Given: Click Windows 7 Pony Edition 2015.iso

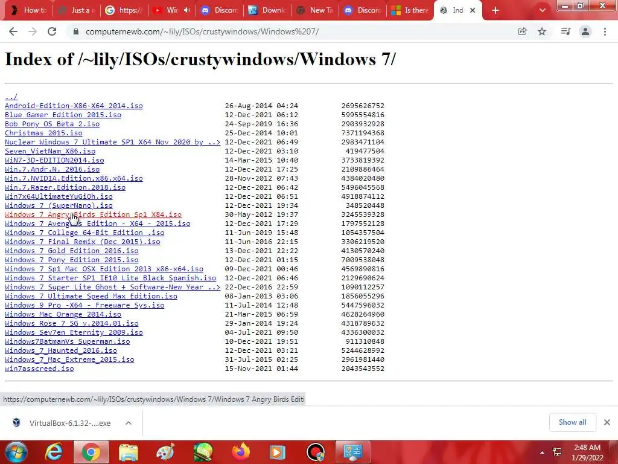Looking at the screenshot, I should tap(72, 260).
